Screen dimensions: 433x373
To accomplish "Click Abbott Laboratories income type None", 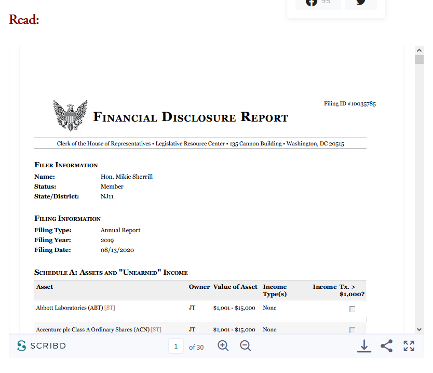I will (269, 308).
